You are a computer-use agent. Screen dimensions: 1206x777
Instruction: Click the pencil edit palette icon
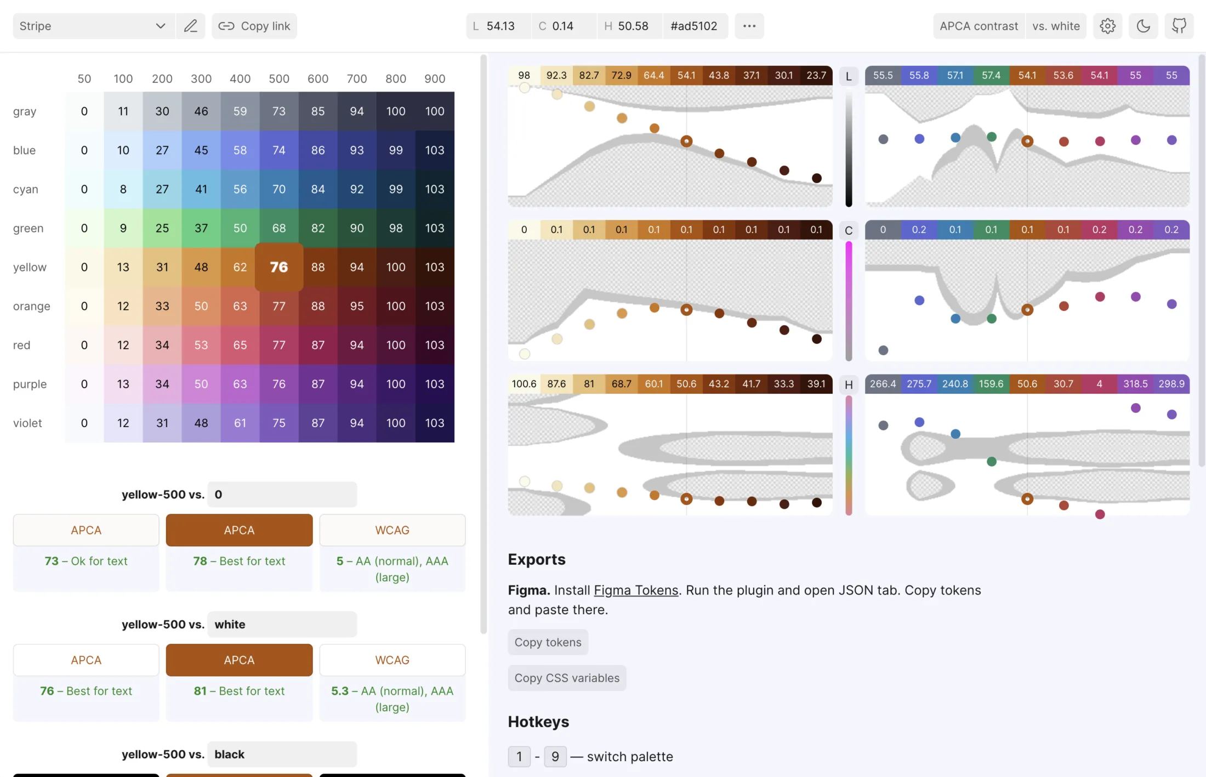click(x=190, y=26)
